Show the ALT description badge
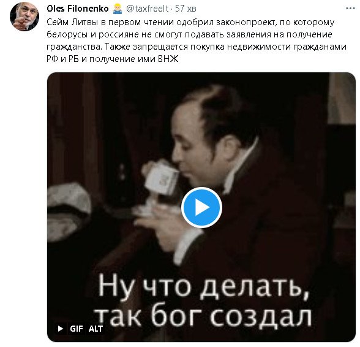Viewport: 360px width, 347px height. (96, 329)
